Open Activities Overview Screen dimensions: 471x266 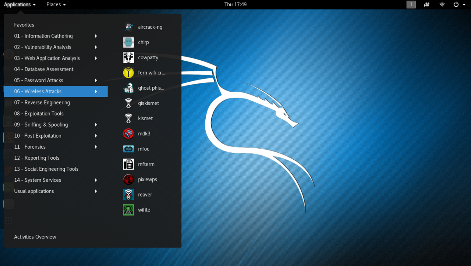pyautogui.click(x=35, y=237)
